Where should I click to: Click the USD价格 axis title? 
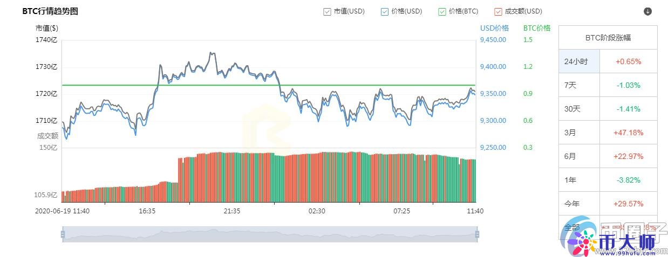point(494,28)
